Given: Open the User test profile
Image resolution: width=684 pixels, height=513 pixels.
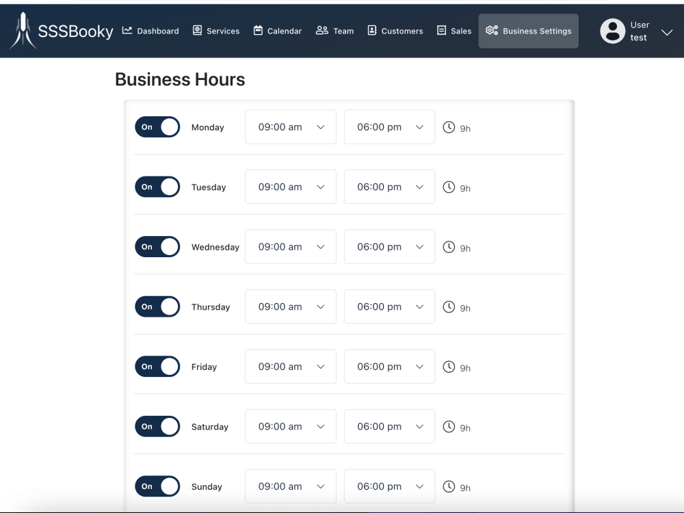Looking at the screenshot, I should pos(612,31).
